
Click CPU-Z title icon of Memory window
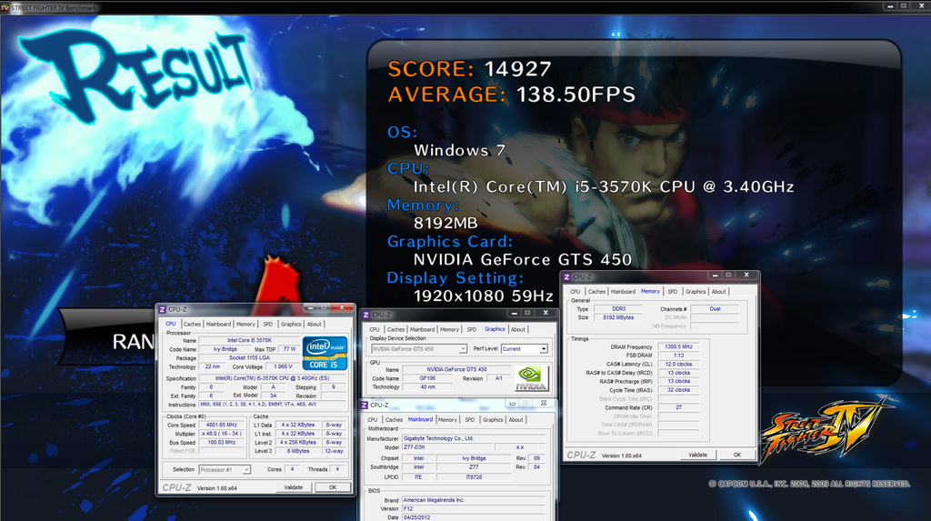click(566, 276)
